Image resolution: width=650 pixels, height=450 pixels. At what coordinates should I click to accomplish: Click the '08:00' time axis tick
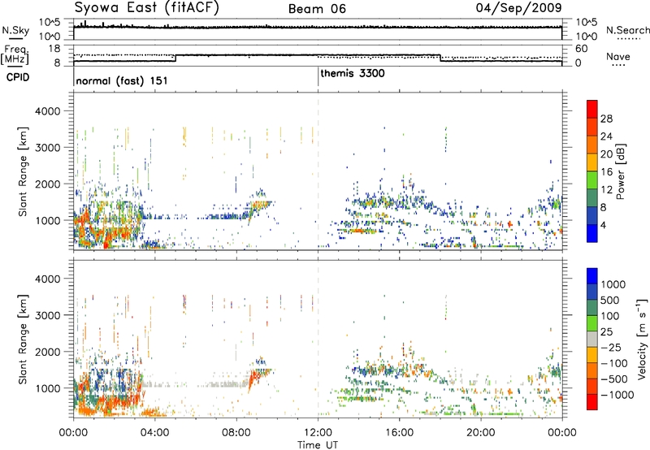236,432
